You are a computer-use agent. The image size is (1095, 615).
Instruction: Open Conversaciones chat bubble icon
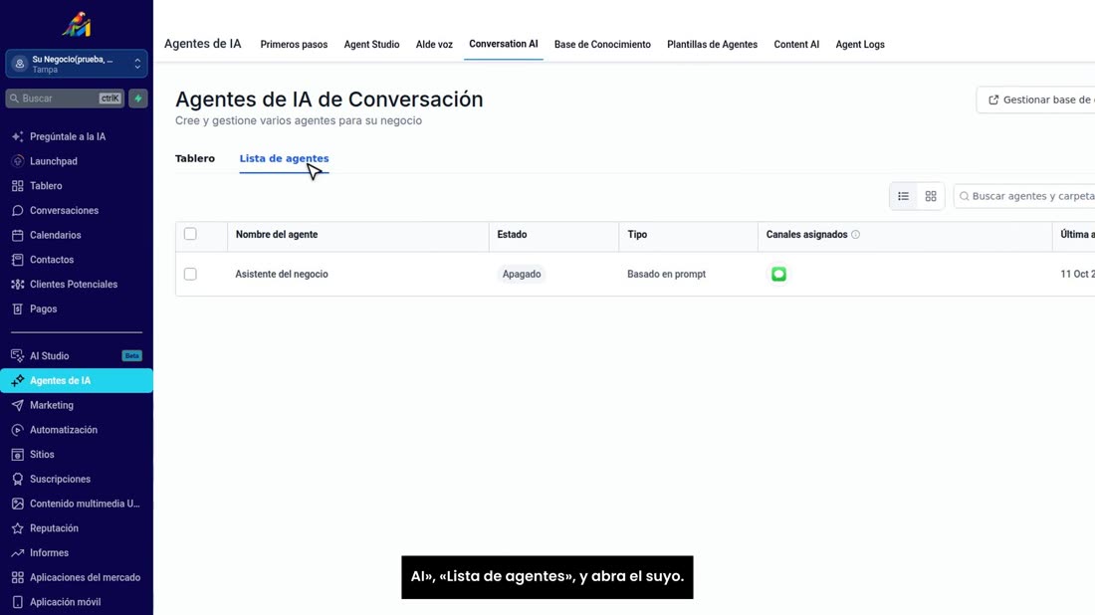(x=18, y=210)
